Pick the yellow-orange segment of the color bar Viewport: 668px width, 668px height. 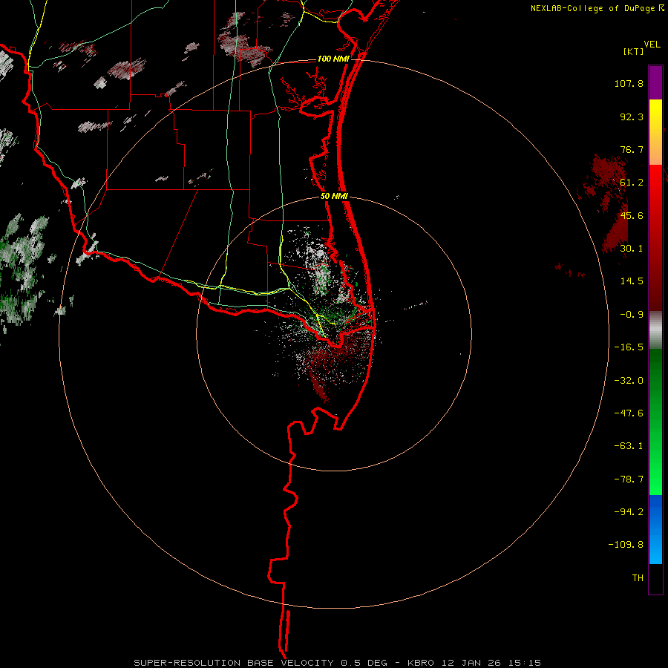tap(655, 132)
